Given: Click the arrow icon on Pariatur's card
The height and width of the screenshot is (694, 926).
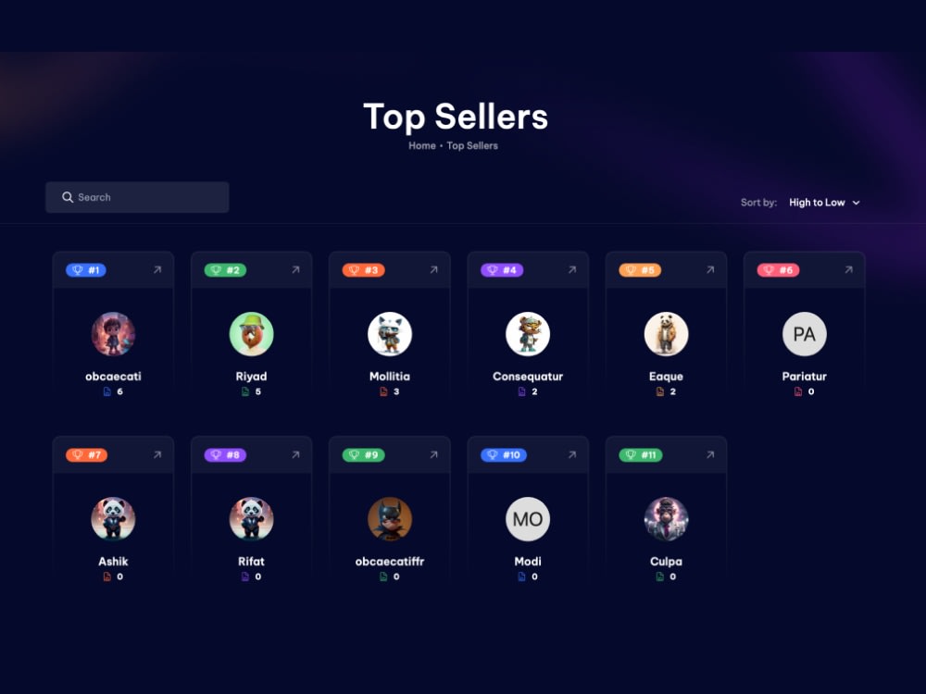Looking at the screenshot, I should tap(848, 269).
